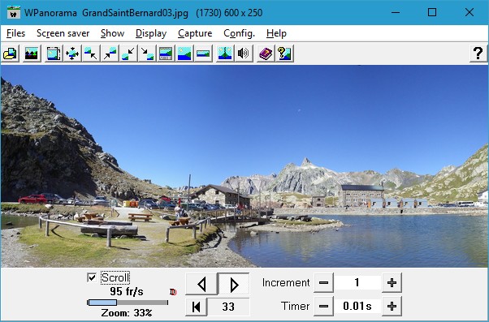Open the purple help book icon

266,54
